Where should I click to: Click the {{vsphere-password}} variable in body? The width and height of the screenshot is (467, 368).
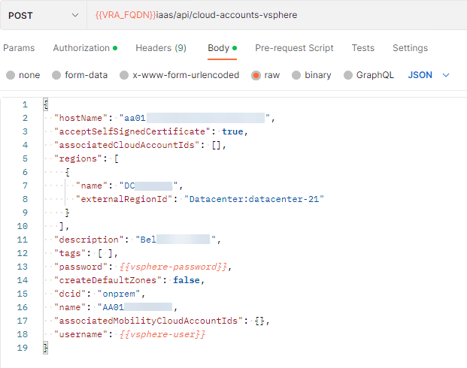(x=176, y=267)
